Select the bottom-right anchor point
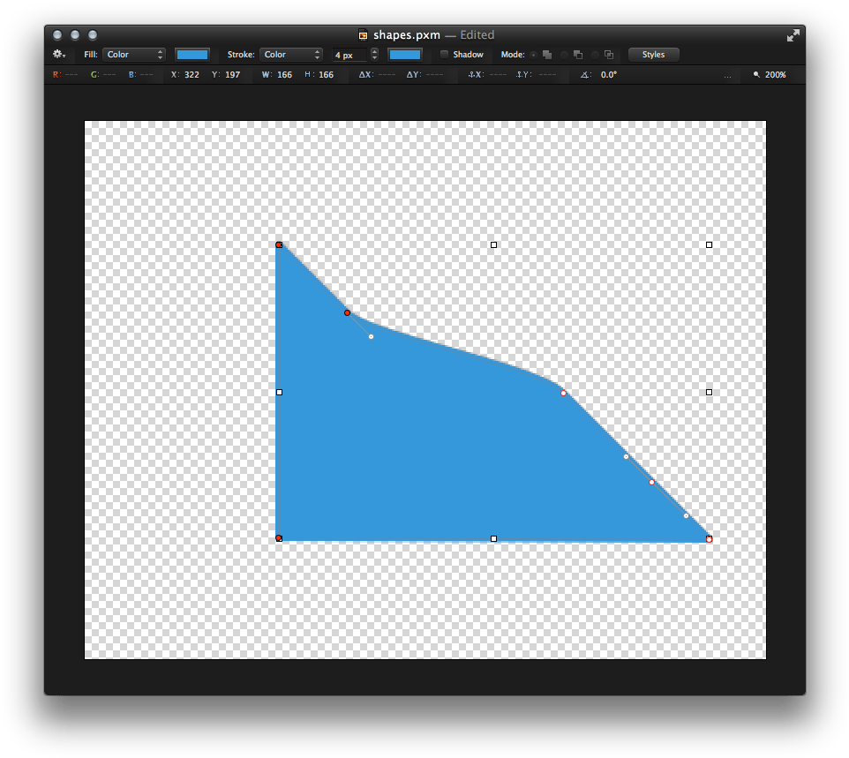The width and height of the screenshot is (849, 758). coord(710,539)
